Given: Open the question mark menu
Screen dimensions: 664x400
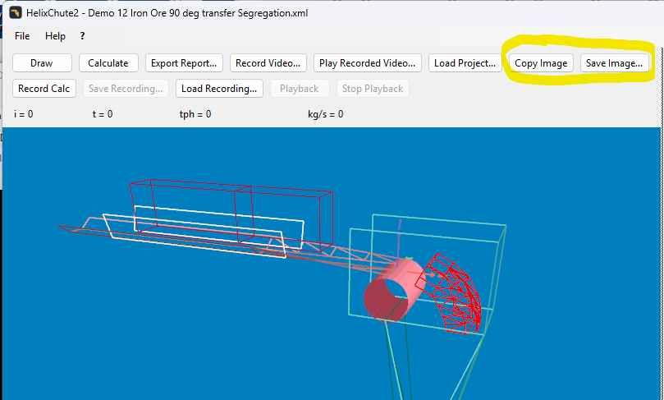Looking at the screenshot, I should point(82,36).
